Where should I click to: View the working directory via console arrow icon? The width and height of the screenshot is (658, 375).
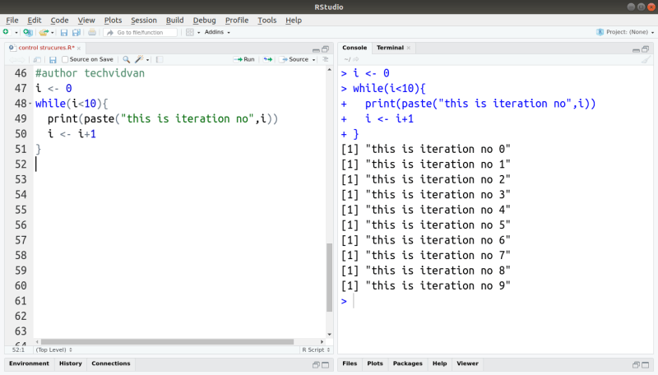point(356,59)
